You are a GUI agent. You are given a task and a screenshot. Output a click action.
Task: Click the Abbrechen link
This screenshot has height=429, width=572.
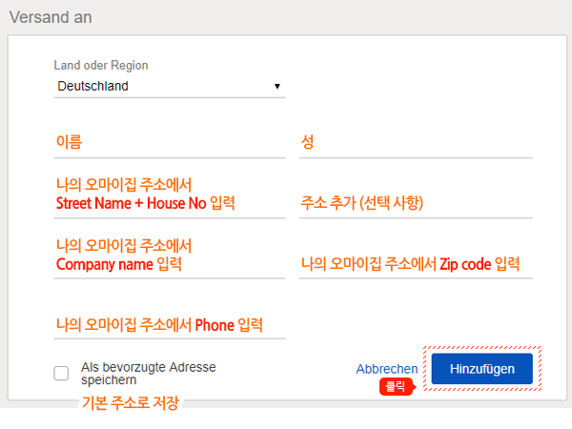[387, 369]
